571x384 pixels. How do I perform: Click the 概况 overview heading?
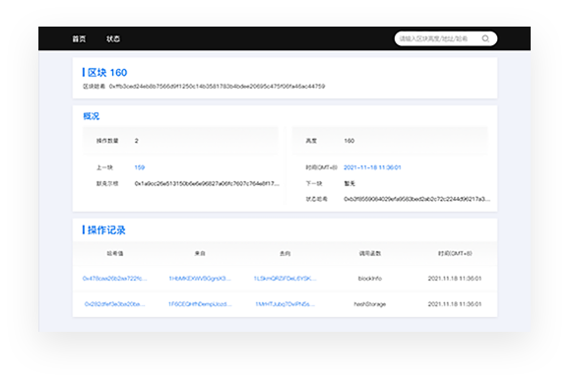pos(91,116)
